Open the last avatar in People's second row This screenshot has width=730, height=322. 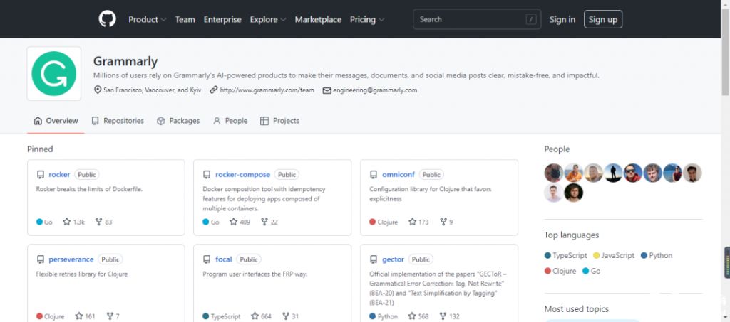[574, 193]
